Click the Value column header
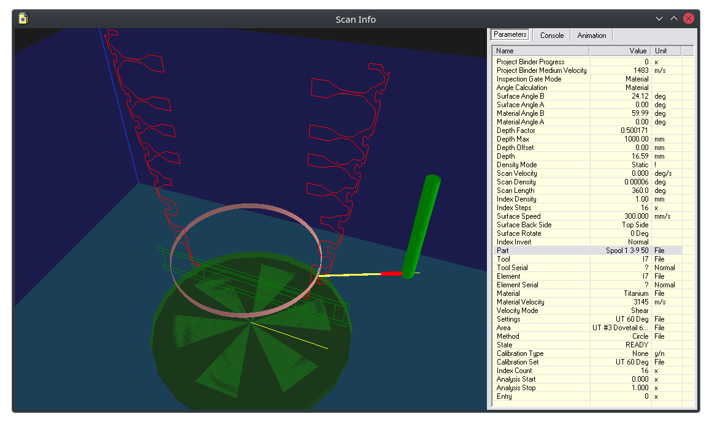The image size is (712, 427). coord(620,51)
